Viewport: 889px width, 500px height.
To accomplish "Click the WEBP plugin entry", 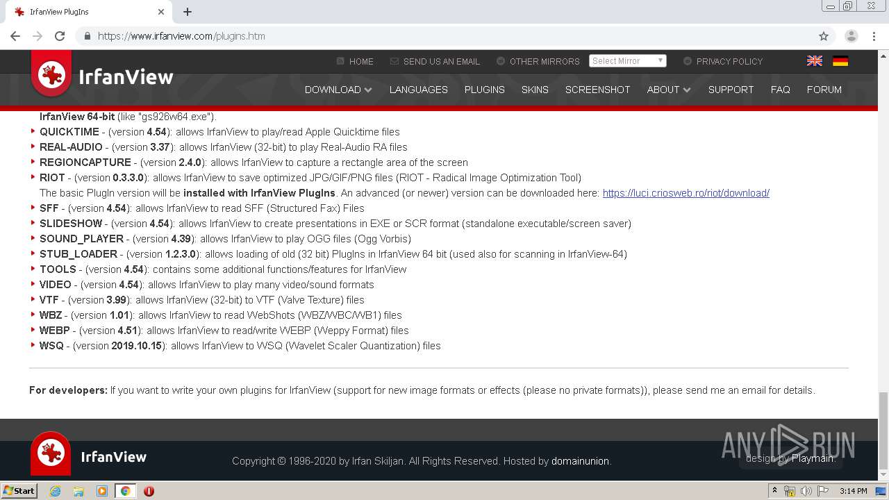I will [x=224, y=331].
